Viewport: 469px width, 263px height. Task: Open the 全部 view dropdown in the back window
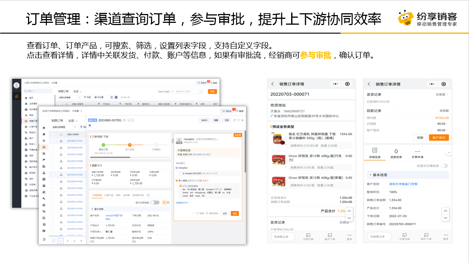click(x=77, y=91)
